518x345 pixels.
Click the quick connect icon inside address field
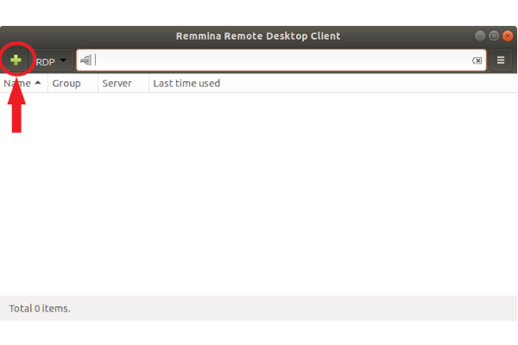(85, 60)
